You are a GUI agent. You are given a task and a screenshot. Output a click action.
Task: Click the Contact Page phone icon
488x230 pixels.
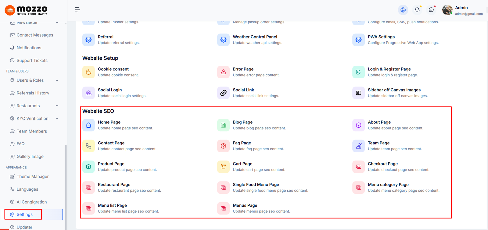(x=88, y=146)
